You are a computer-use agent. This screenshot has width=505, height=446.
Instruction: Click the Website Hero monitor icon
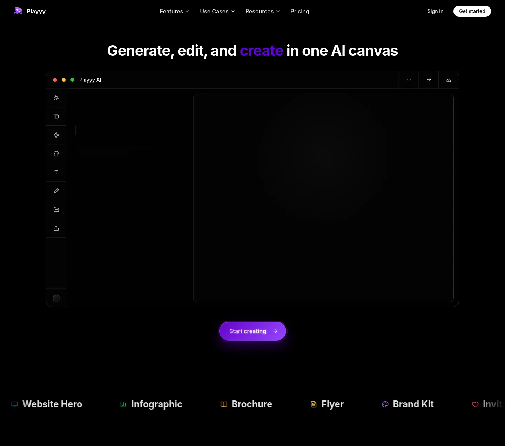[x=15, y=404]
